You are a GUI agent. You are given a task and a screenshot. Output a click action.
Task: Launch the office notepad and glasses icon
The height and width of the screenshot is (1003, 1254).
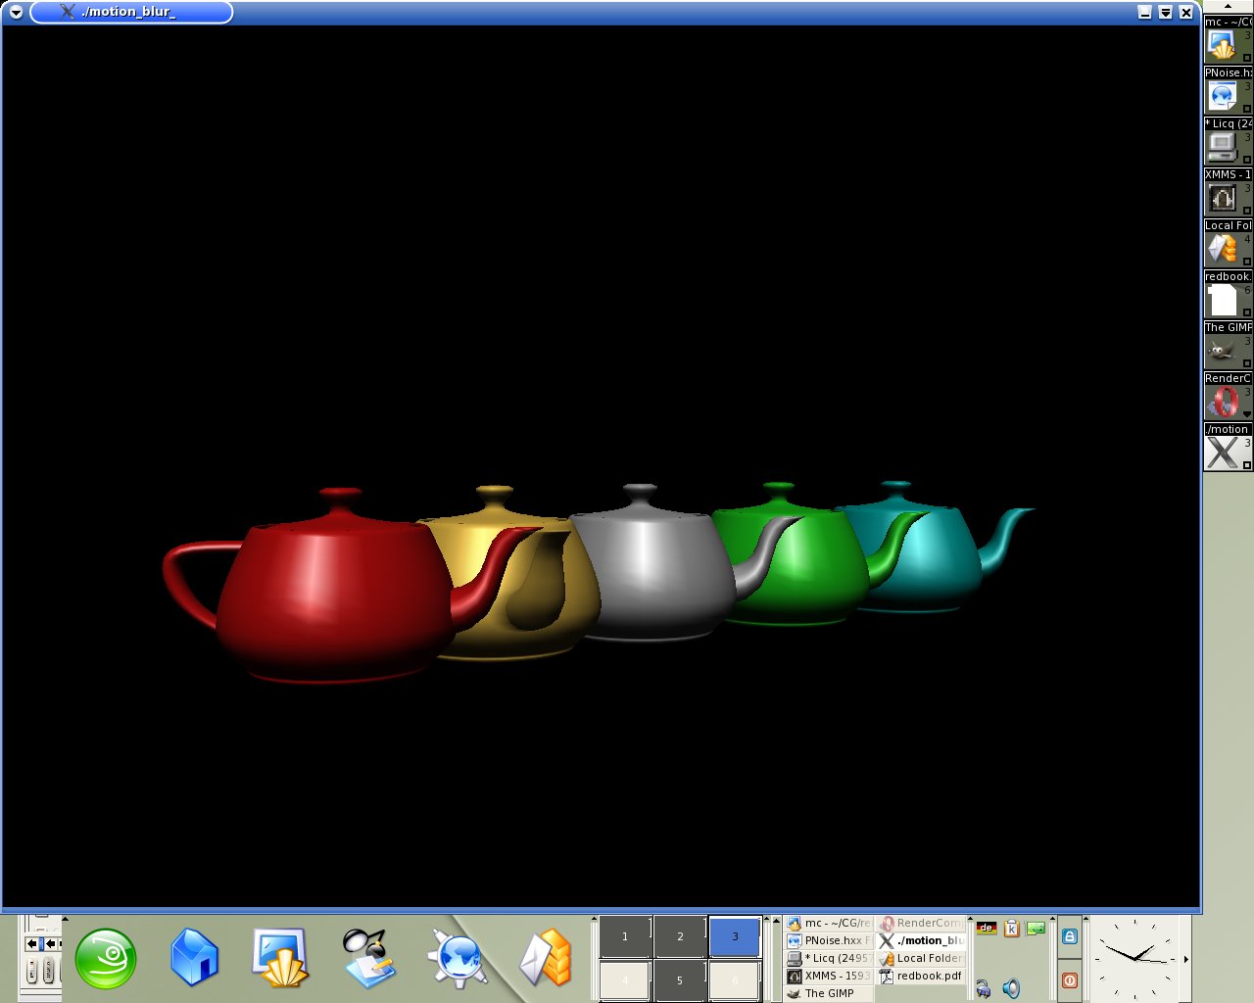(368, 958)
